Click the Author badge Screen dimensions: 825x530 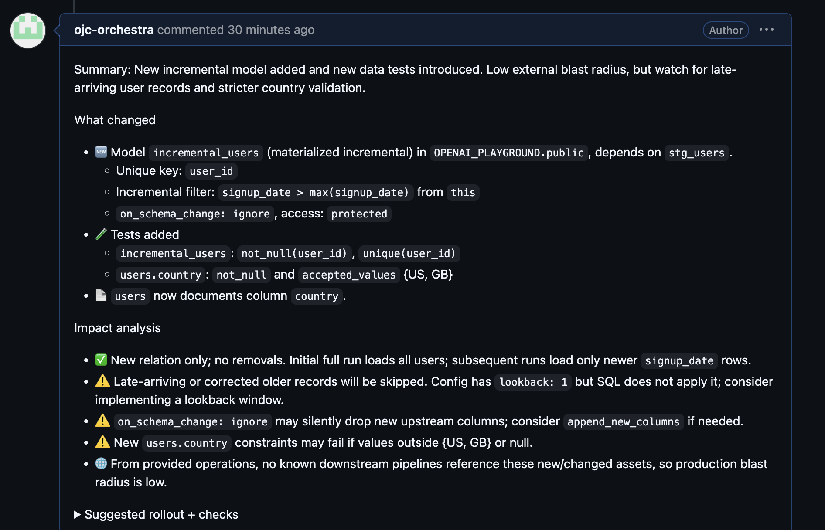pos(725,30)
